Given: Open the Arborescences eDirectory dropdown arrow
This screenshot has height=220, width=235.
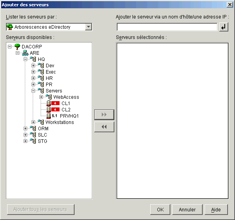Looking at the screenshot, I should click(x=88, y=27).
